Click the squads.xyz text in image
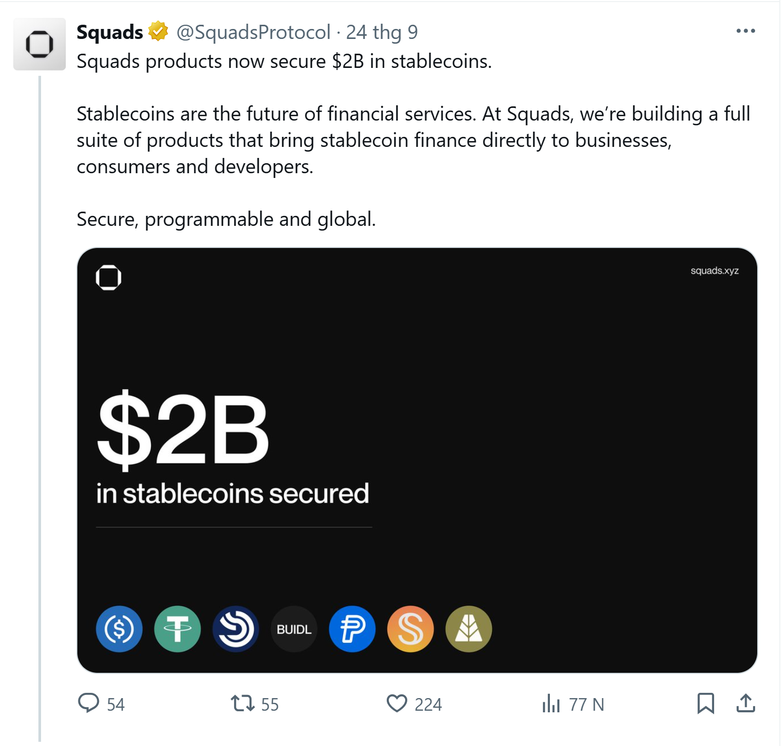The height and width of the screenshot is (746, 783). (714, 271)
